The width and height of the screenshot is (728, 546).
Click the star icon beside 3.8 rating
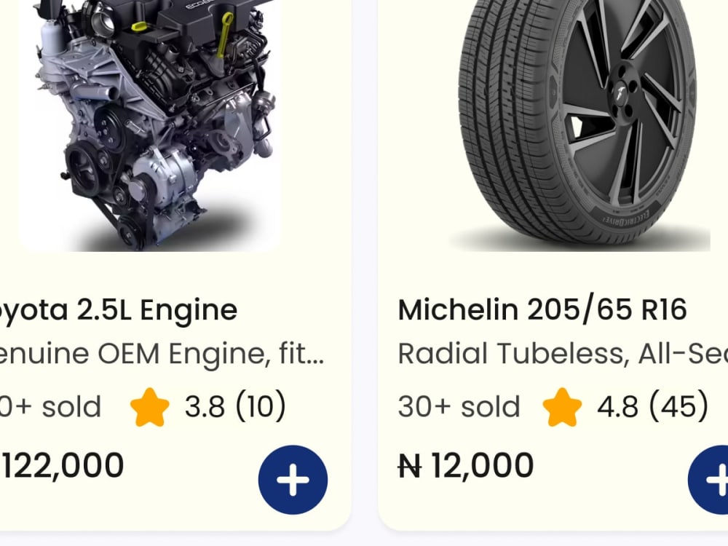click(149, 407)
